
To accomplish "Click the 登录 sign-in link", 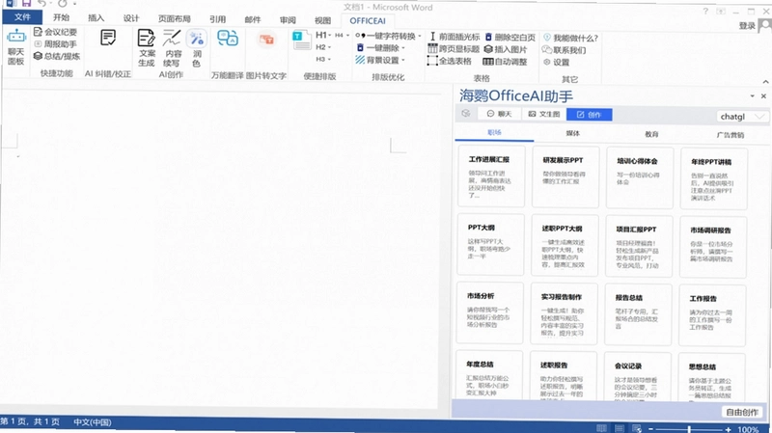I will tap(747, 26).
